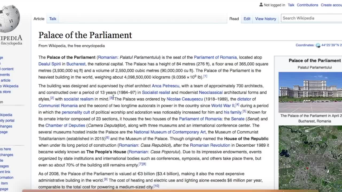Image resolution: width=342 pixels, height=192 pixels.
Task: Open the Article tab
Action: click(39, 19)
